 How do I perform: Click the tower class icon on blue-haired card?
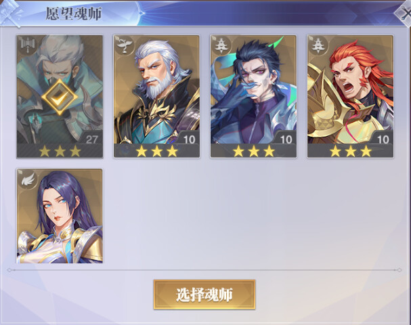tap(221, 45)
